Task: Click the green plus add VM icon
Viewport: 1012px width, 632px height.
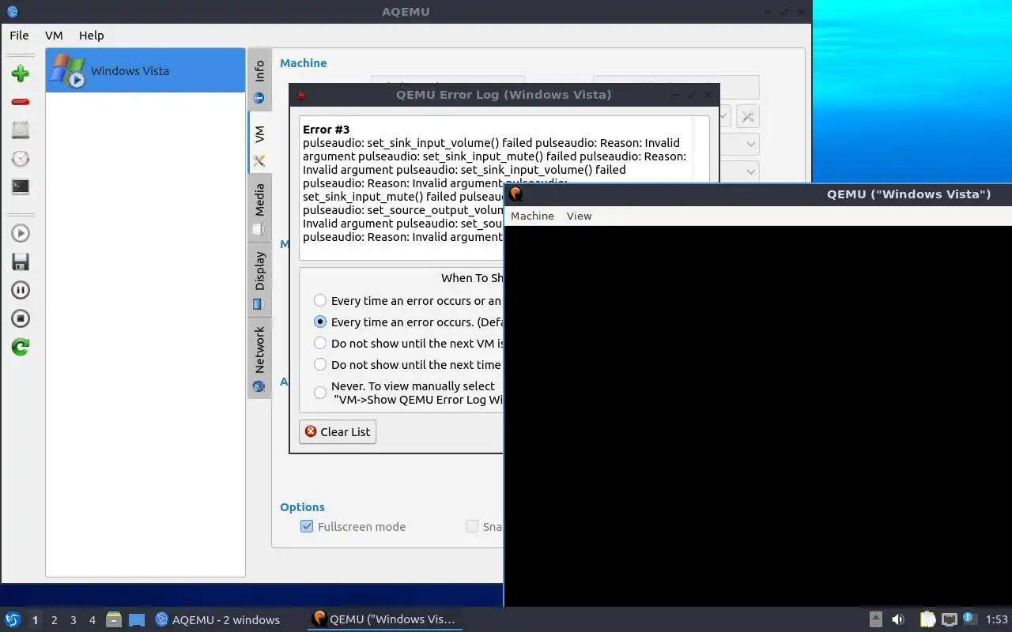Action: pyautogui.click(x=21, y=73)
